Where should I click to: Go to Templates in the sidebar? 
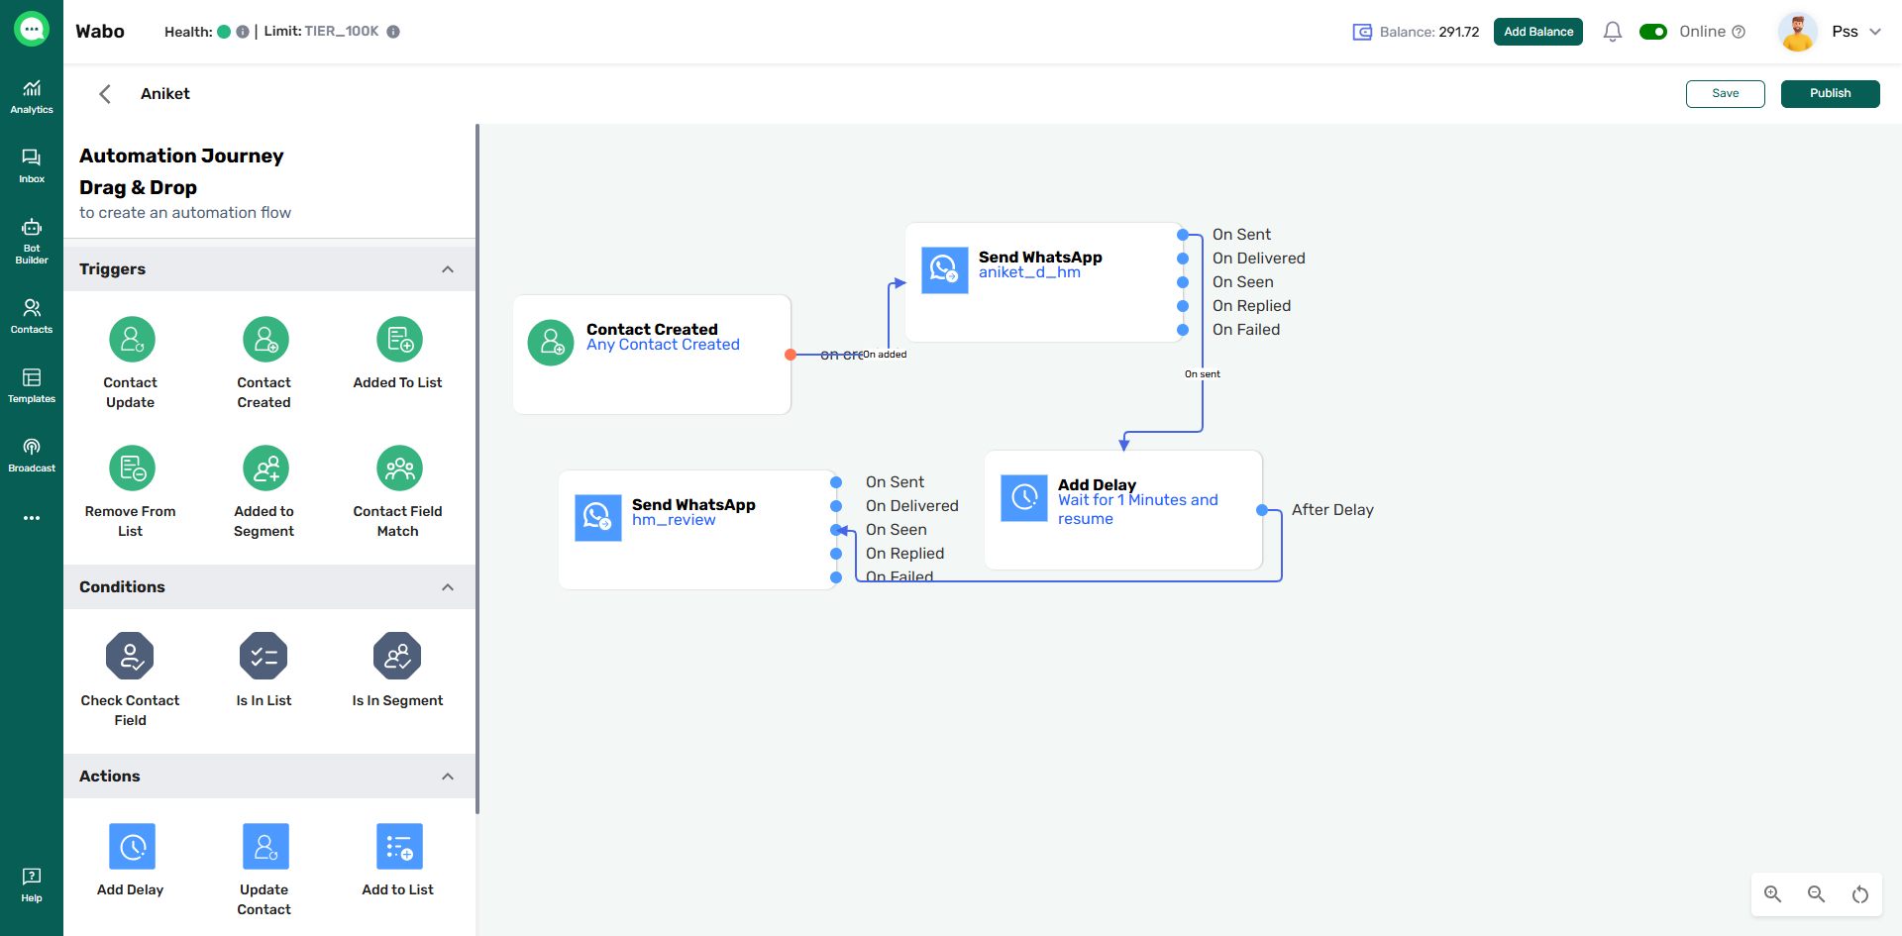click(x=32, y=385)
